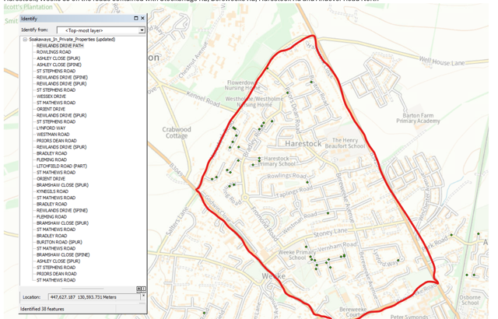Click the 'Rowlings Road' map label

pyautogui.click(x=286, y=176)
